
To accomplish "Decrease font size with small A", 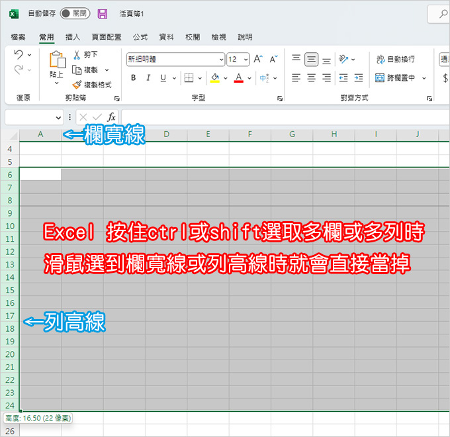I will pyautogui.click(x=273, y=59).
